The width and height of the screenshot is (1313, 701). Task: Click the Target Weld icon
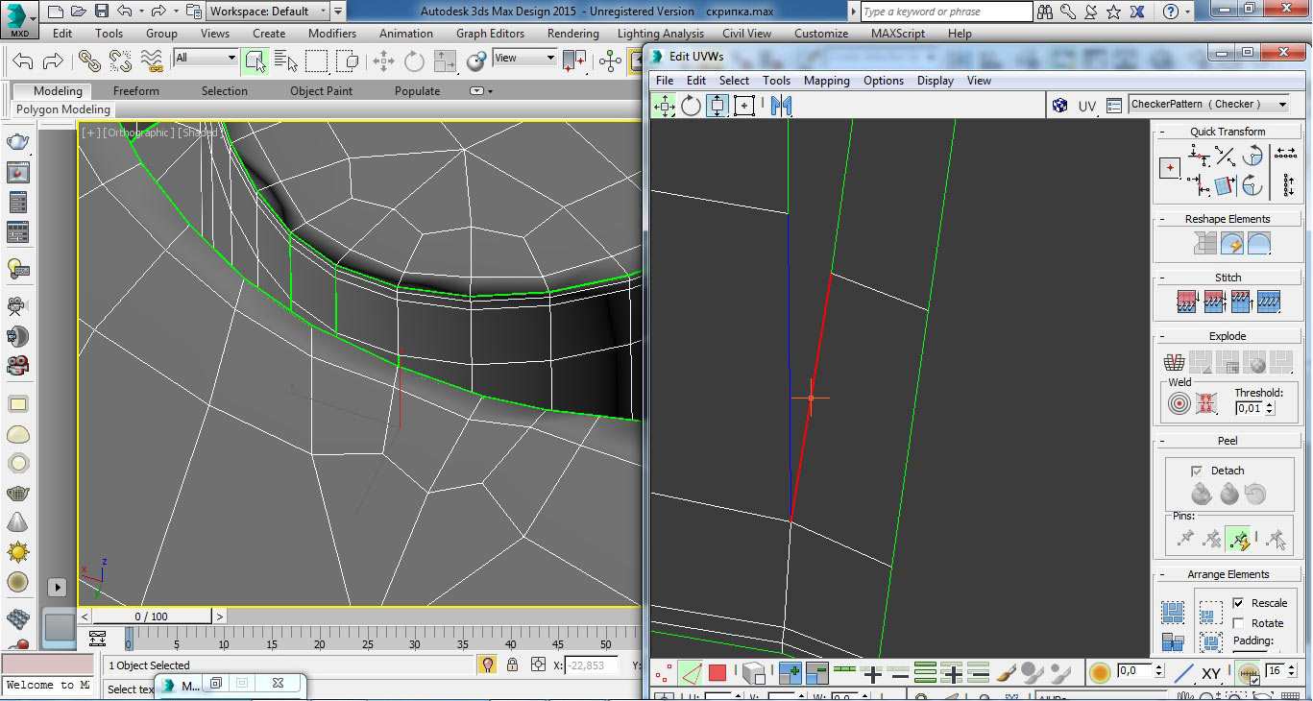(x=1179, y=404)
